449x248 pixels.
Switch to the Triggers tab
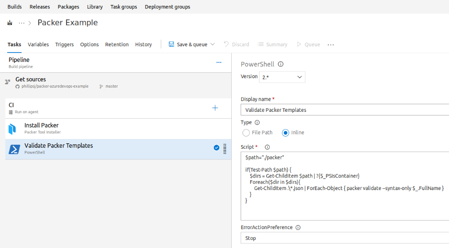(x=64, y=44)
